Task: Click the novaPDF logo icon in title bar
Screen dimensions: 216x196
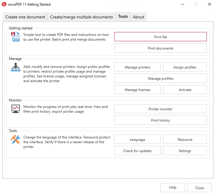Action: [4, 4]
